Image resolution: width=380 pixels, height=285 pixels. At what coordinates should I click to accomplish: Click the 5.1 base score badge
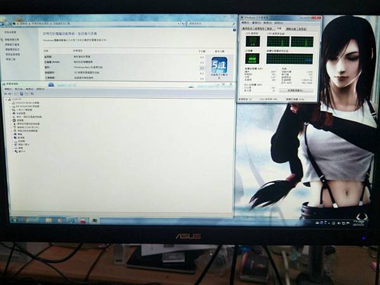click(x=219, y=65)
